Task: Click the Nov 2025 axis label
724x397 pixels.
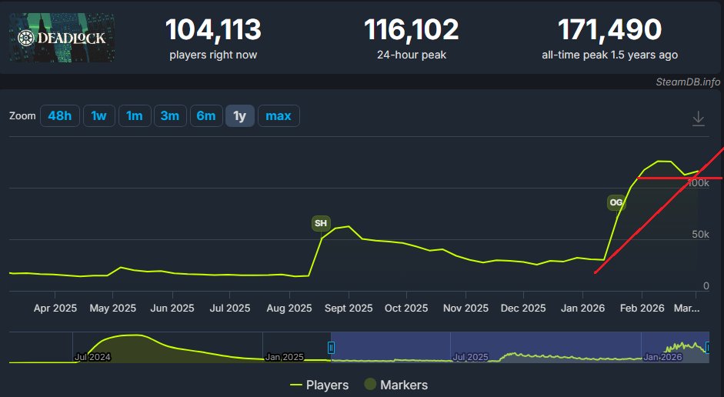Action: pos(466,308)
